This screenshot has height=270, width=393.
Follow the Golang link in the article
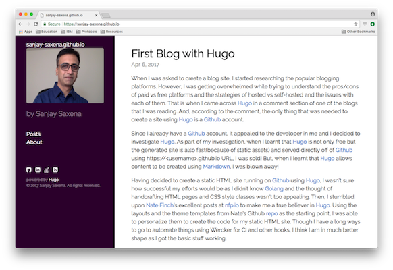[274, 188]
